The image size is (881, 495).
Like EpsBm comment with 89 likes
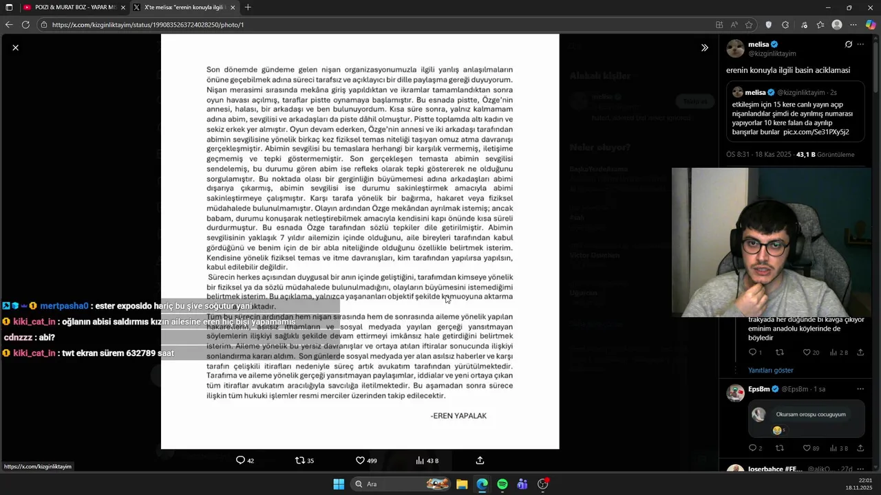pyautogui.click(x=811, y=448)
